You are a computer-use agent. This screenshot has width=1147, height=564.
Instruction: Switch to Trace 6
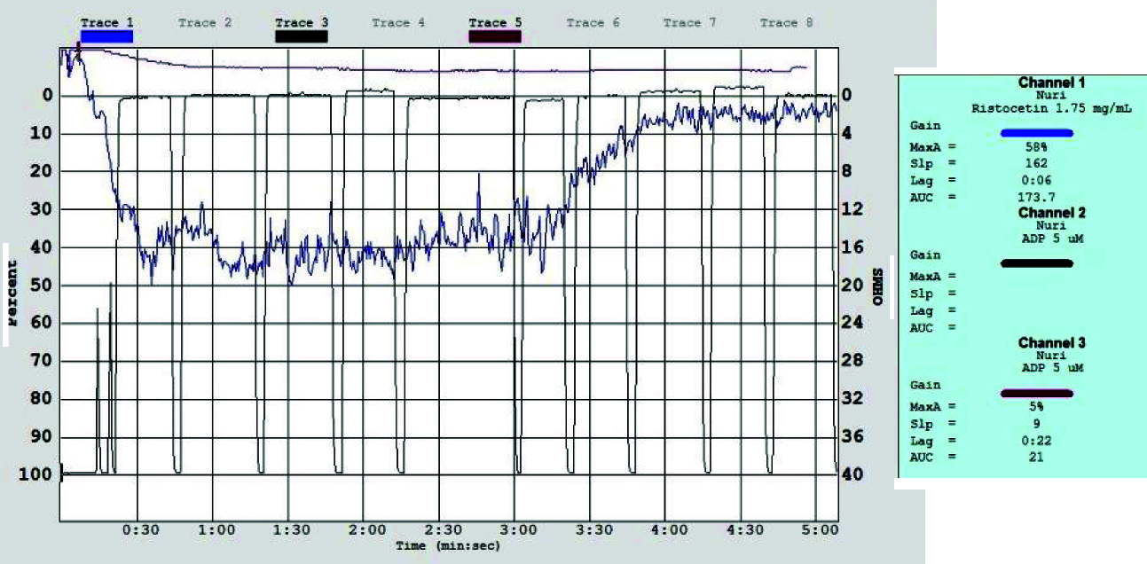(593, 23)
